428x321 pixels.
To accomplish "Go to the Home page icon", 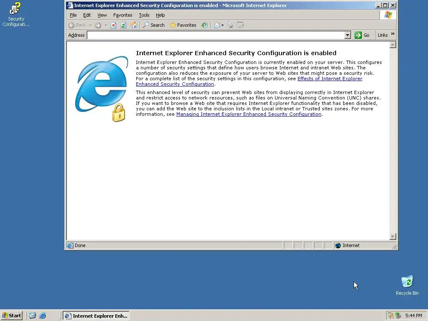I will 134,25.
